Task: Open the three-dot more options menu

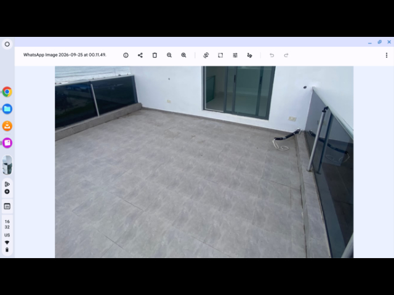Action: 387,55
